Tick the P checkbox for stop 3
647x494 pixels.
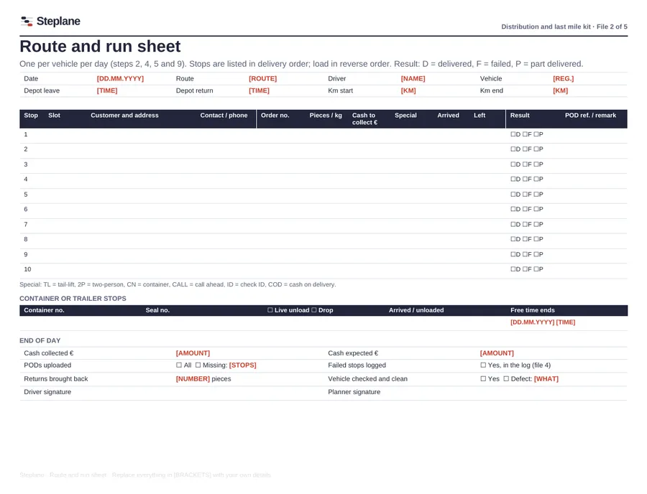coord(536,164)
